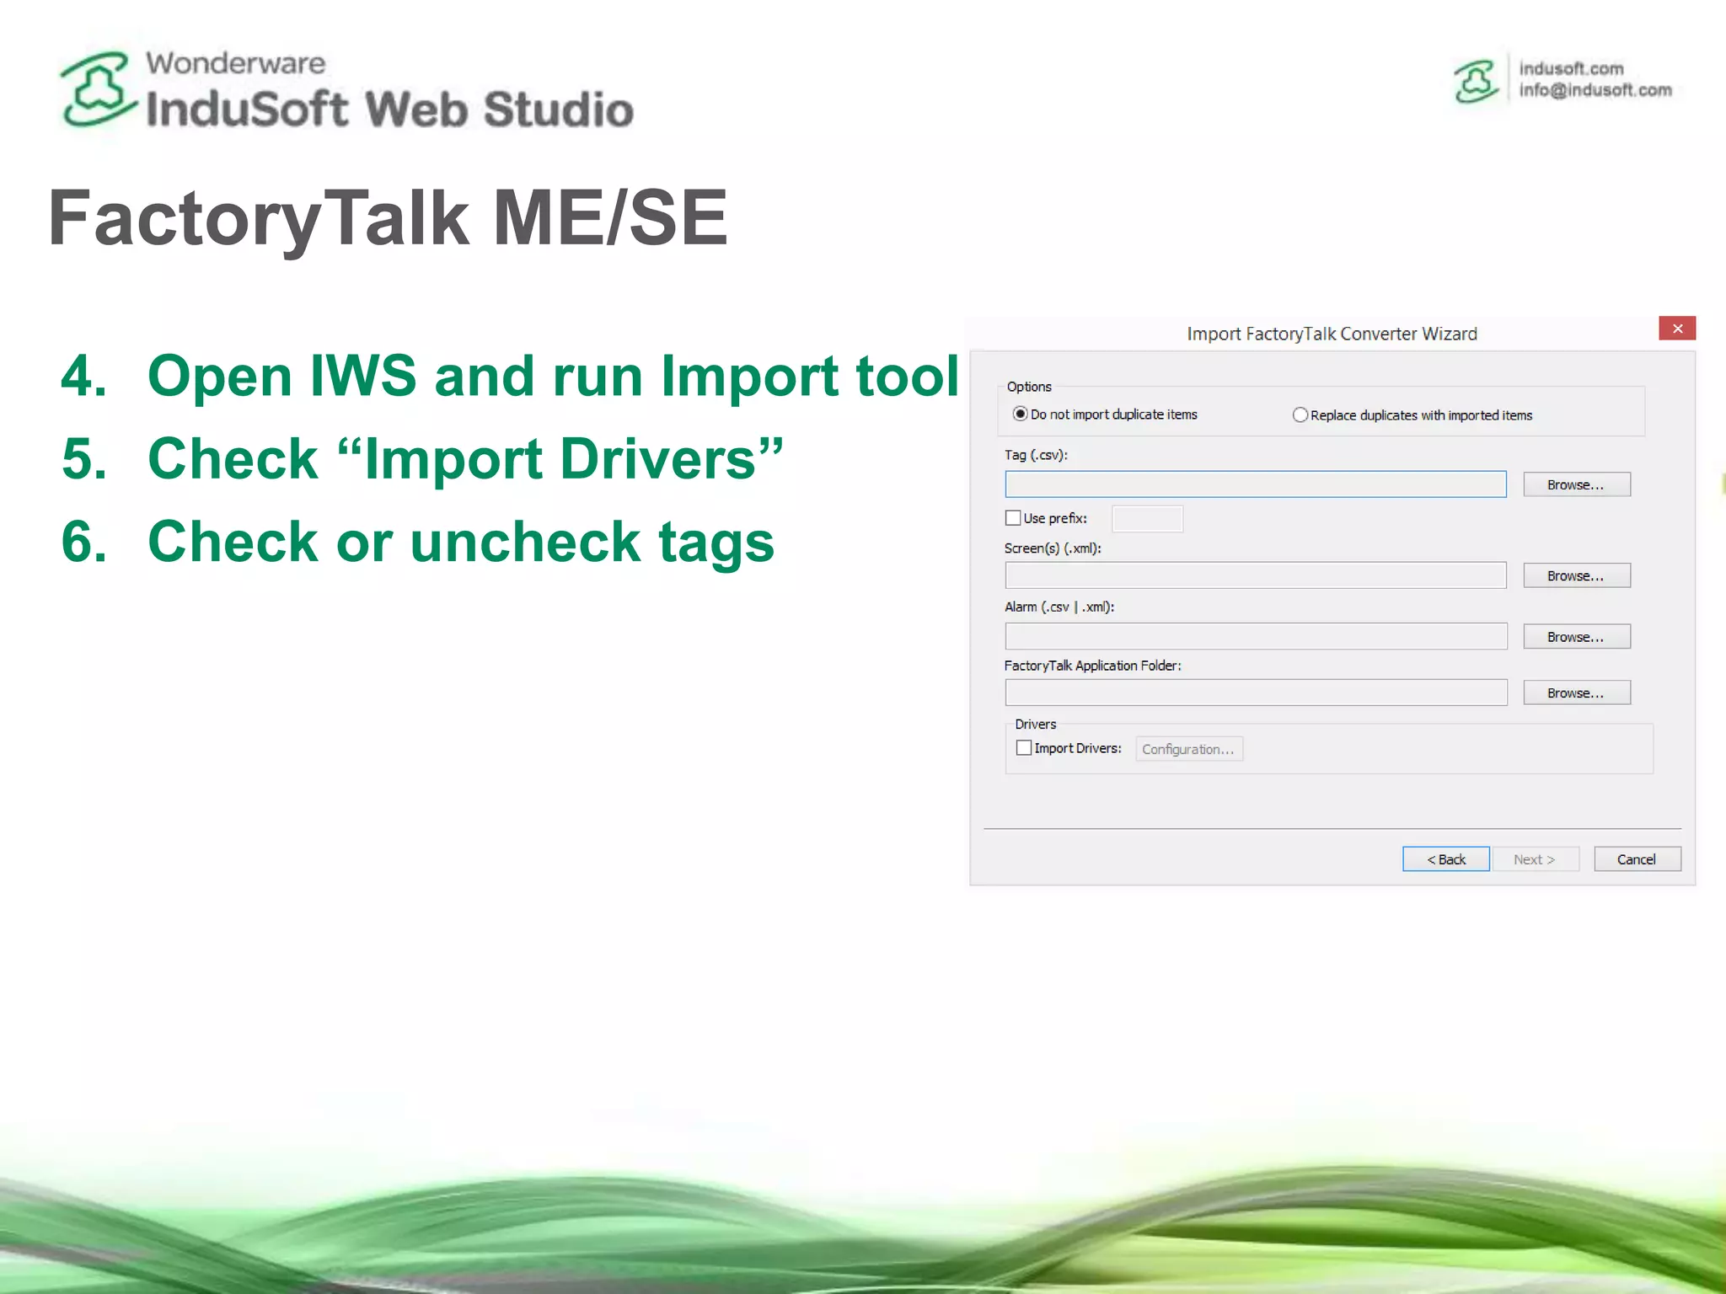Image resolution: width=1726 pixels, height=1294 pixels.
Task: Click the Use prefix text box
Action: [x=1147, y=519]
